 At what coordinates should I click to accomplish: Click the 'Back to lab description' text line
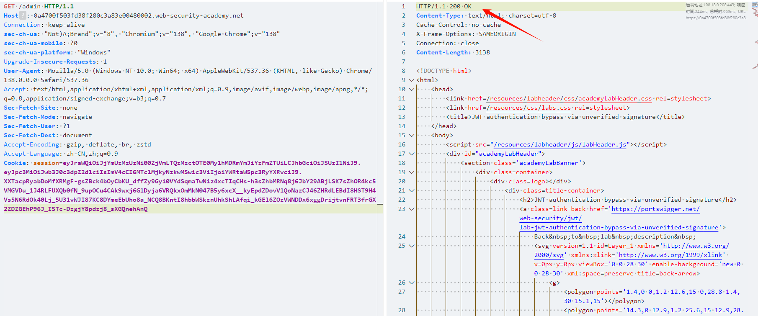tap(615, 236)
